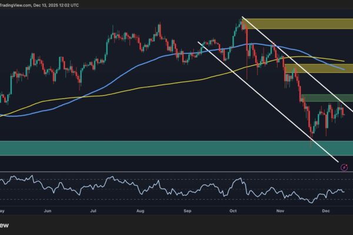Click the Oct label on time axis
Viewport: 353px width, 235px height.
point(233,210)
